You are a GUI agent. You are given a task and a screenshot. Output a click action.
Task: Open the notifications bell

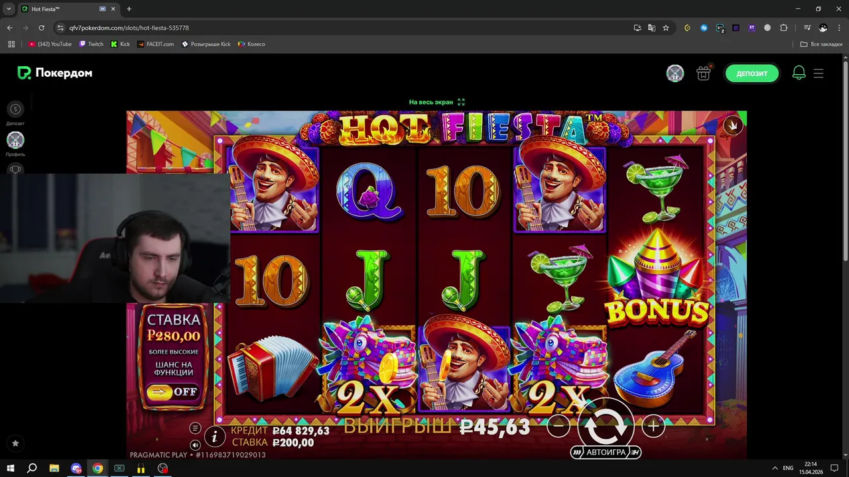(x=799, y=73)
